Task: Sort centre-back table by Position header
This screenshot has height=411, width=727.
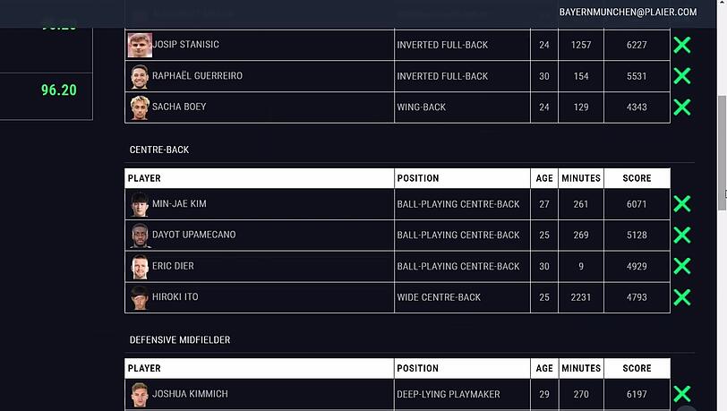Action: 462,178
